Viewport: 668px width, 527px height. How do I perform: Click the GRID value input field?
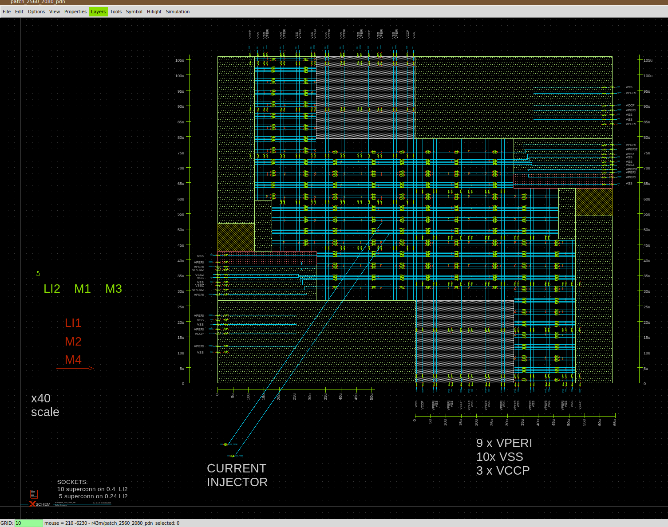29,523
